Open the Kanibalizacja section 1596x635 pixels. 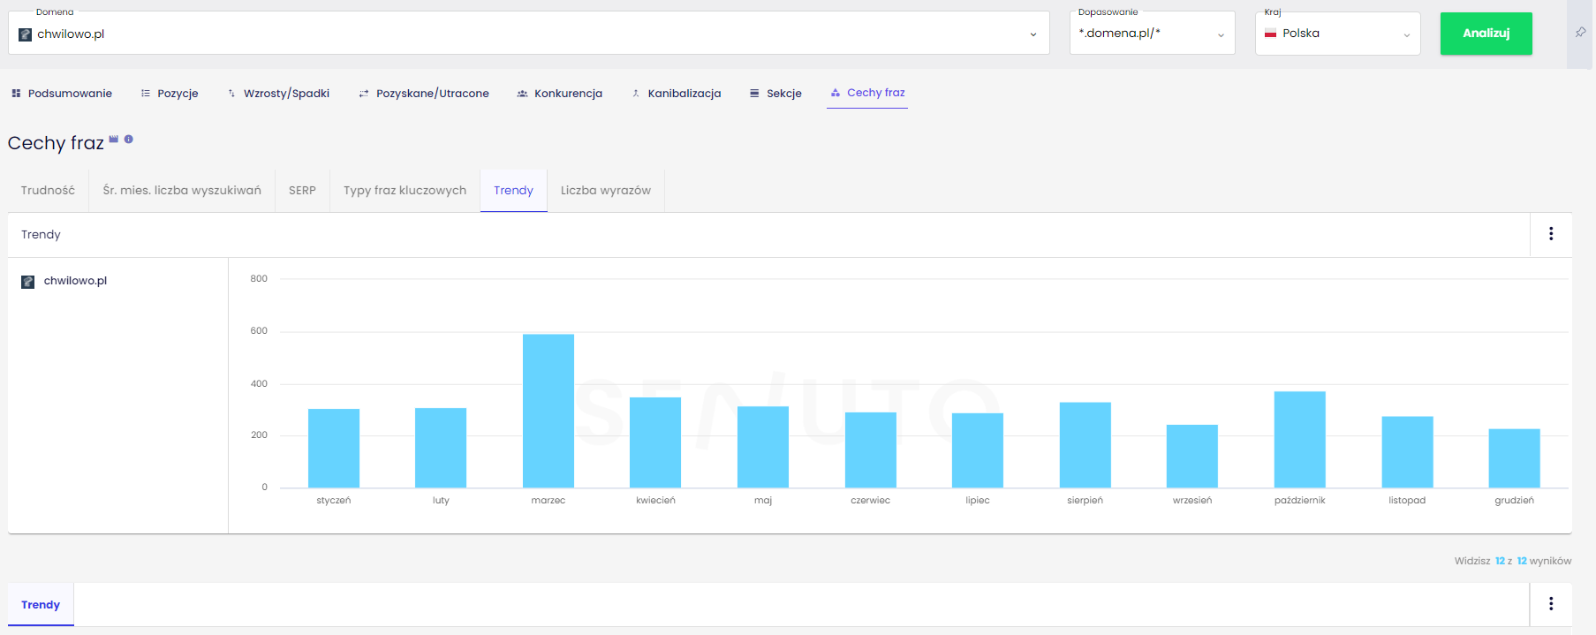[x=677, y=94]
